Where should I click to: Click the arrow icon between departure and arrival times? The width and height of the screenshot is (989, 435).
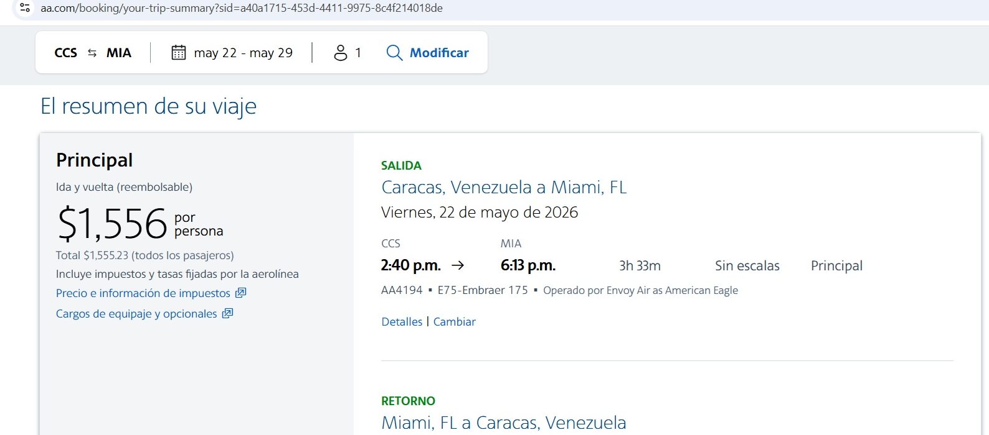(459, 265)
